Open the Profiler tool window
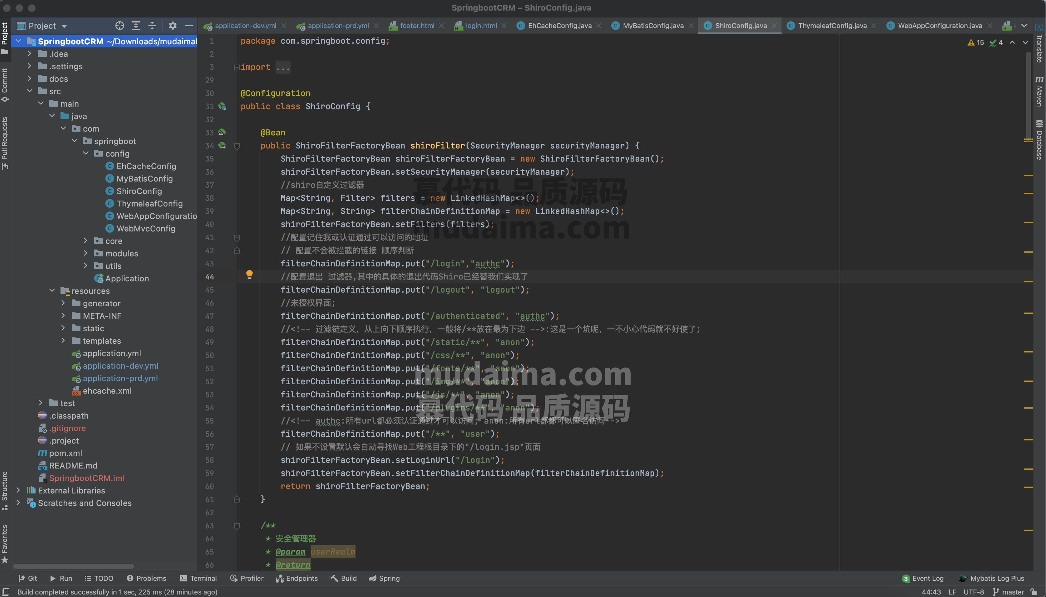The height and width of the screenshot is (597, 1046). click(x=247, y=578)
